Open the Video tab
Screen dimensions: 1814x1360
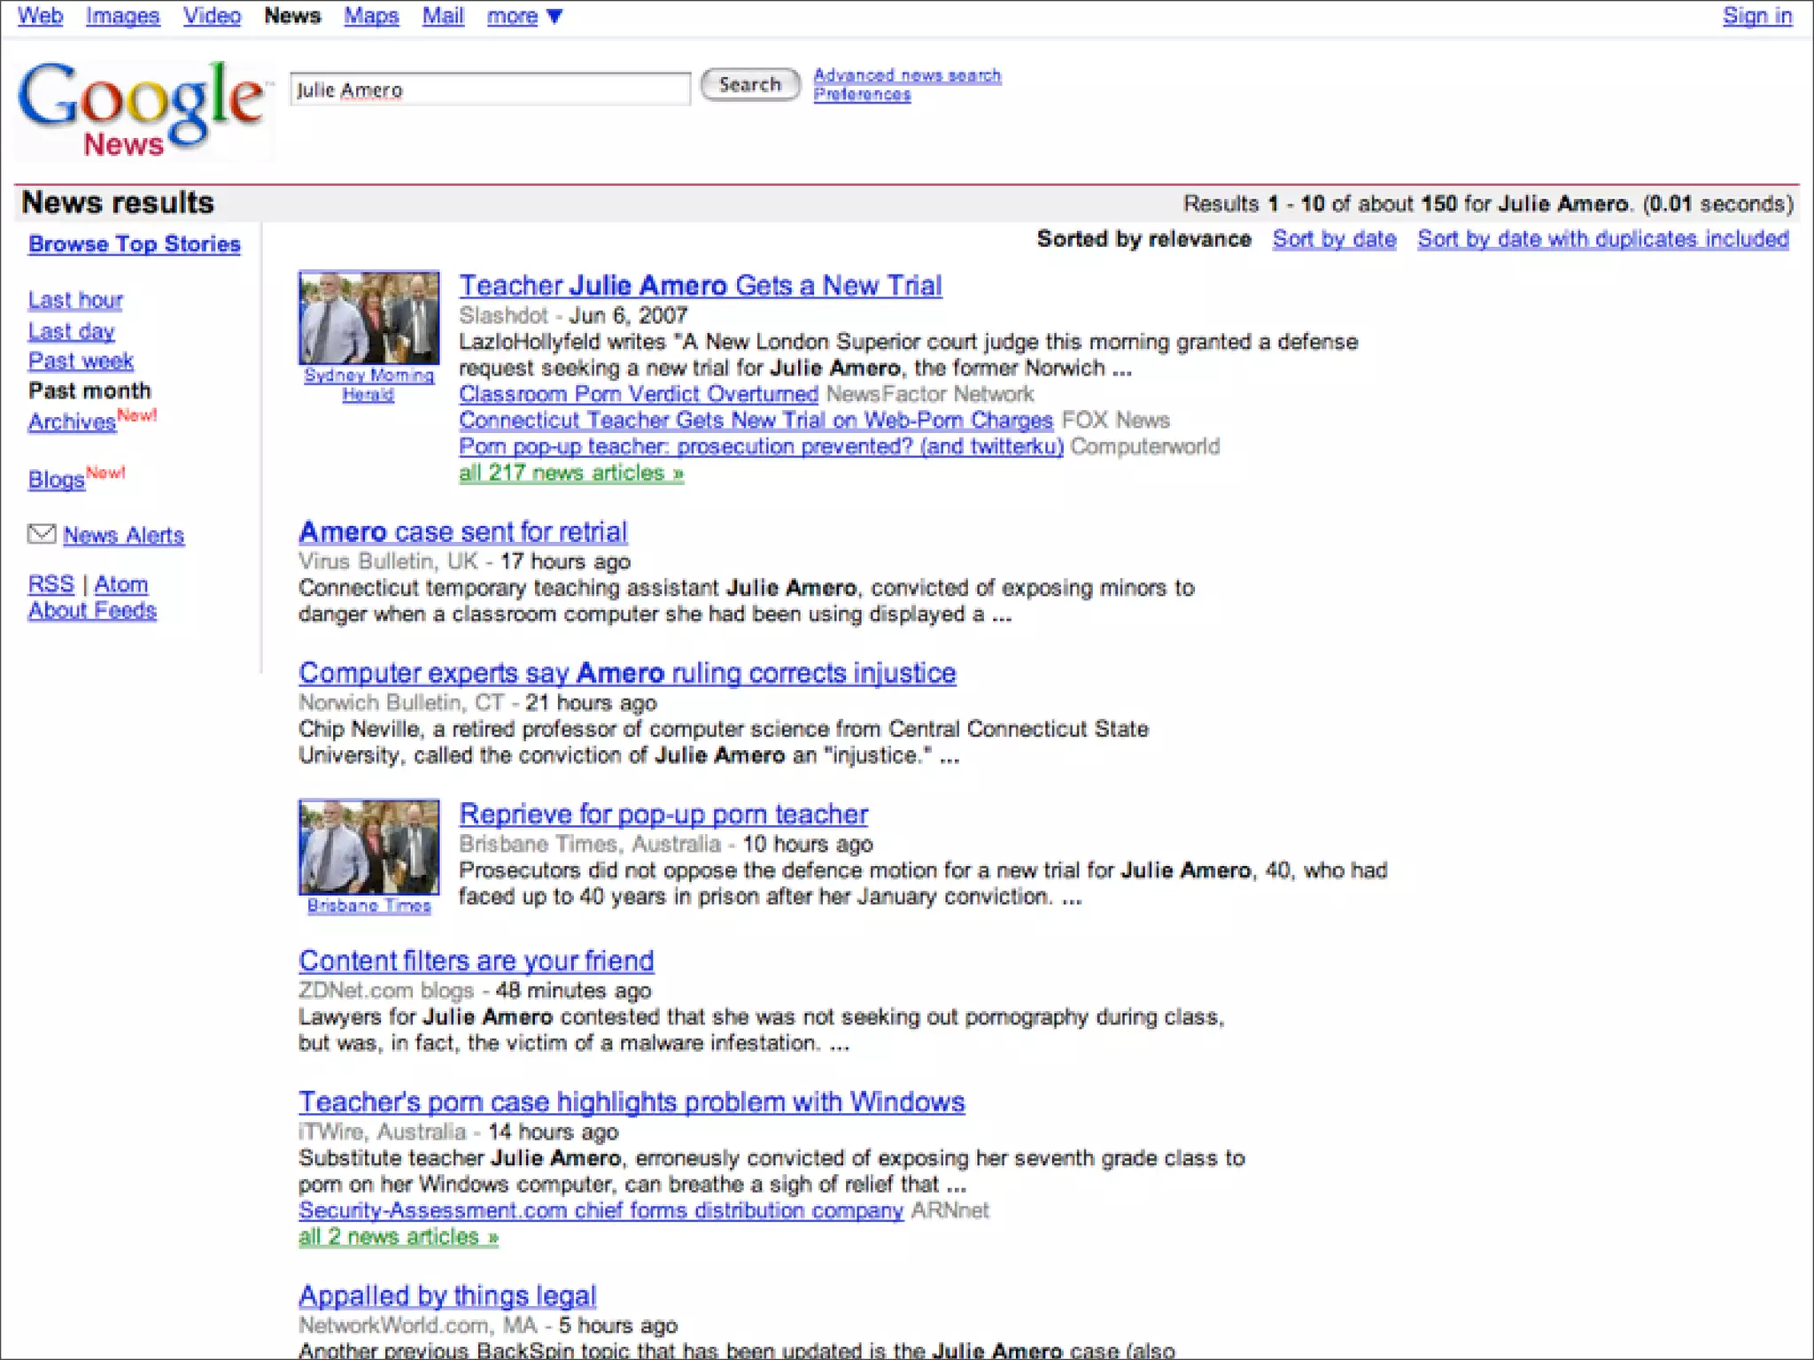[212, 16]
